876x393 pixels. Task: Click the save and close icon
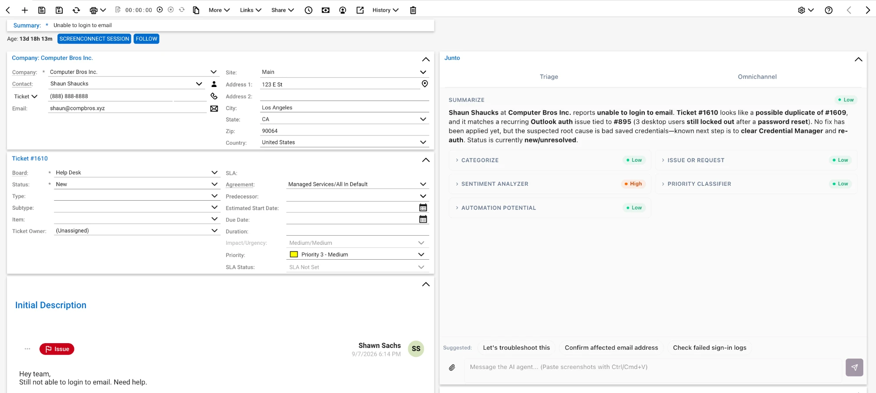(x=59, y=10)
